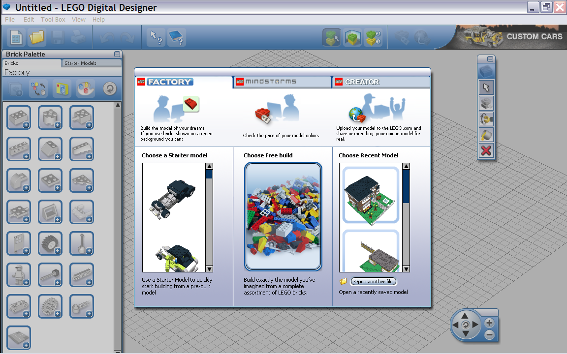The image size is (567, 354).
Task: Click the colored bricks filter icon
Action: pos(85,88)
